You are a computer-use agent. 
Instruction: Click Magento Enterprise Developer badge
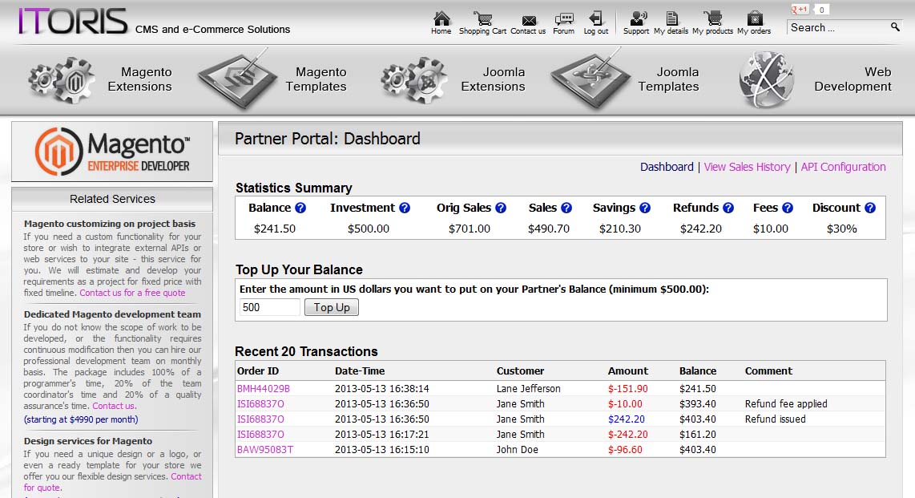tap(112, 152)
